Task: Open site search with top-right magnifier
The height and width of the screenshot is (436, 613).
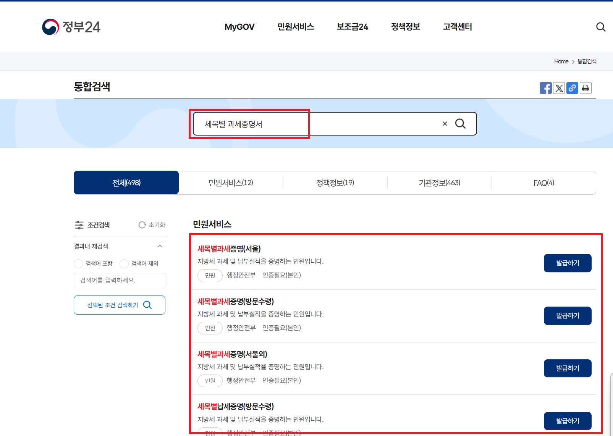Action: pos(600,27)
